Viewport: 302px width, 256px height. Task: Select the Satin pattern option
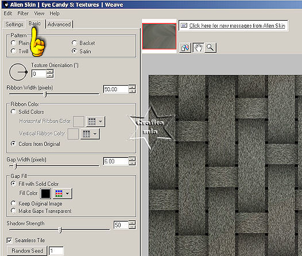(x=82, y=51)
